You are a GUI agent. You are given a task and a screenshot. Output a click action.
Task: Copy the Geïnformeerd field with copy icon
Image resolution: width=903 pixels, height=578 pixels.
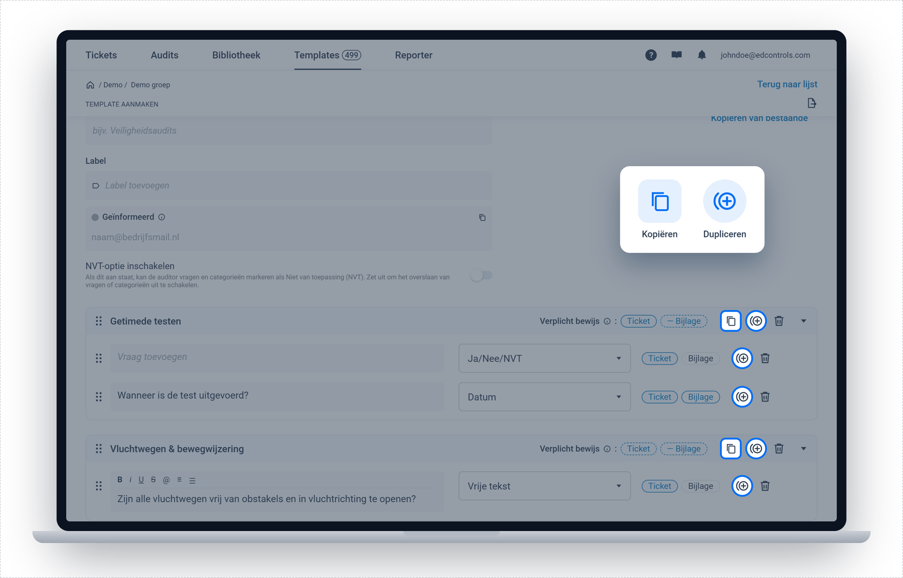coord(482,218)
